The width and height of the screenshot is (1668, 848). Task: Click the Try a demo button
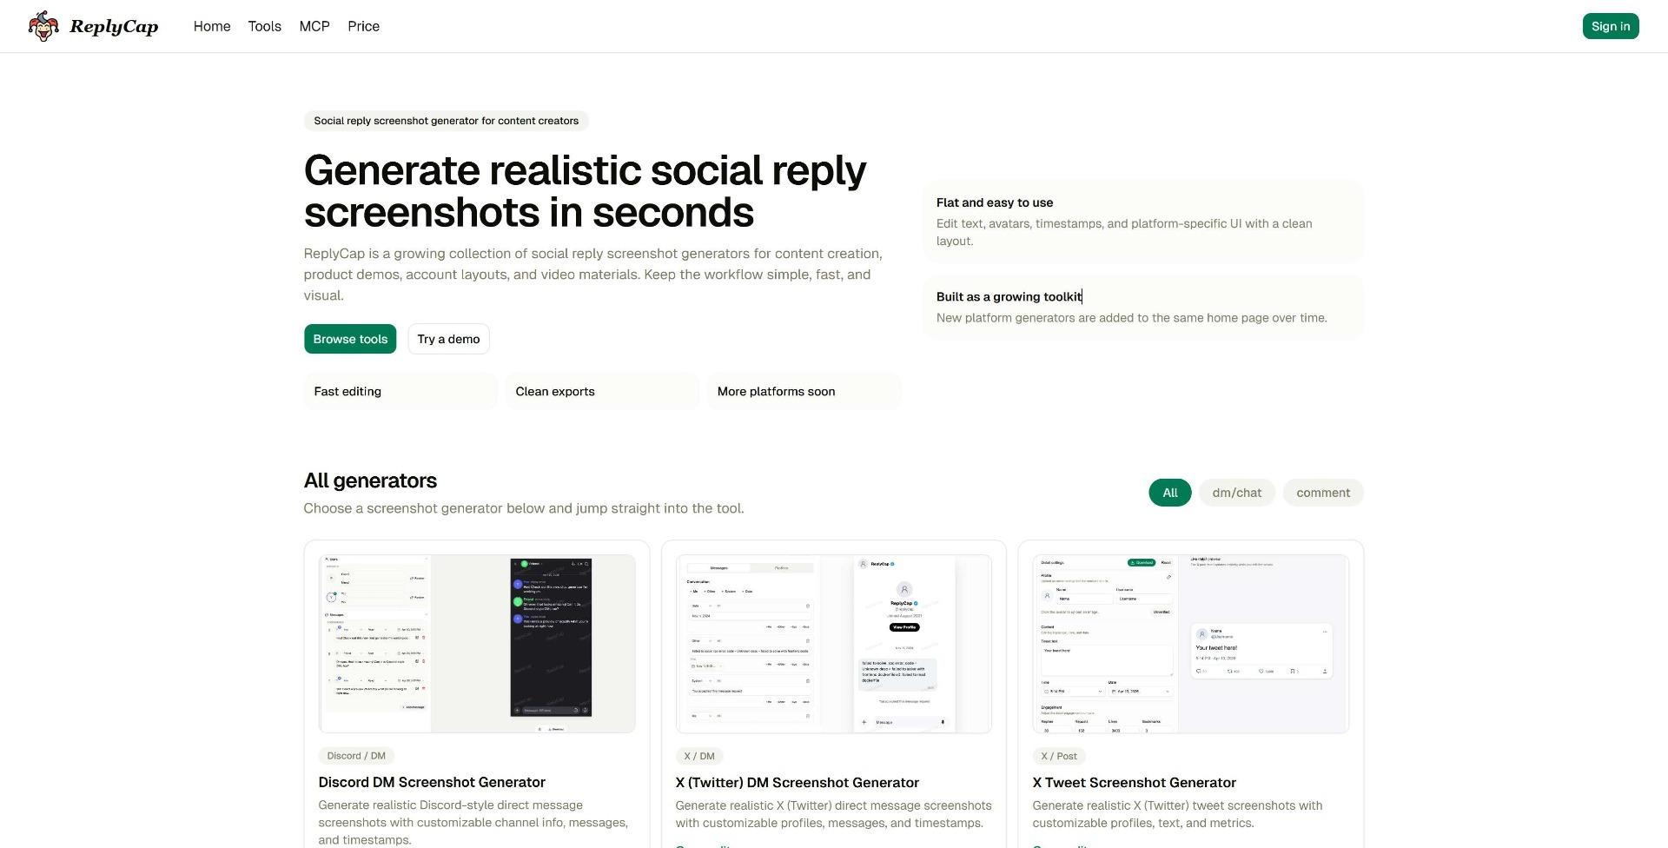point(448,339)
